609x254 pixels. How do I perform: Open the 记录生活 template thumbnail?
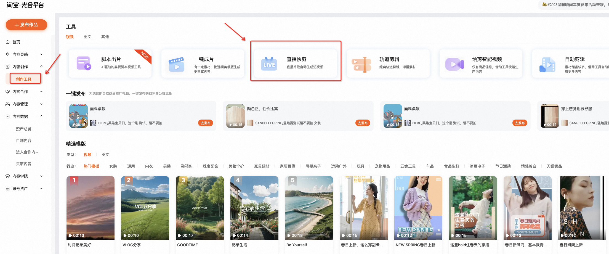point(254,208)
